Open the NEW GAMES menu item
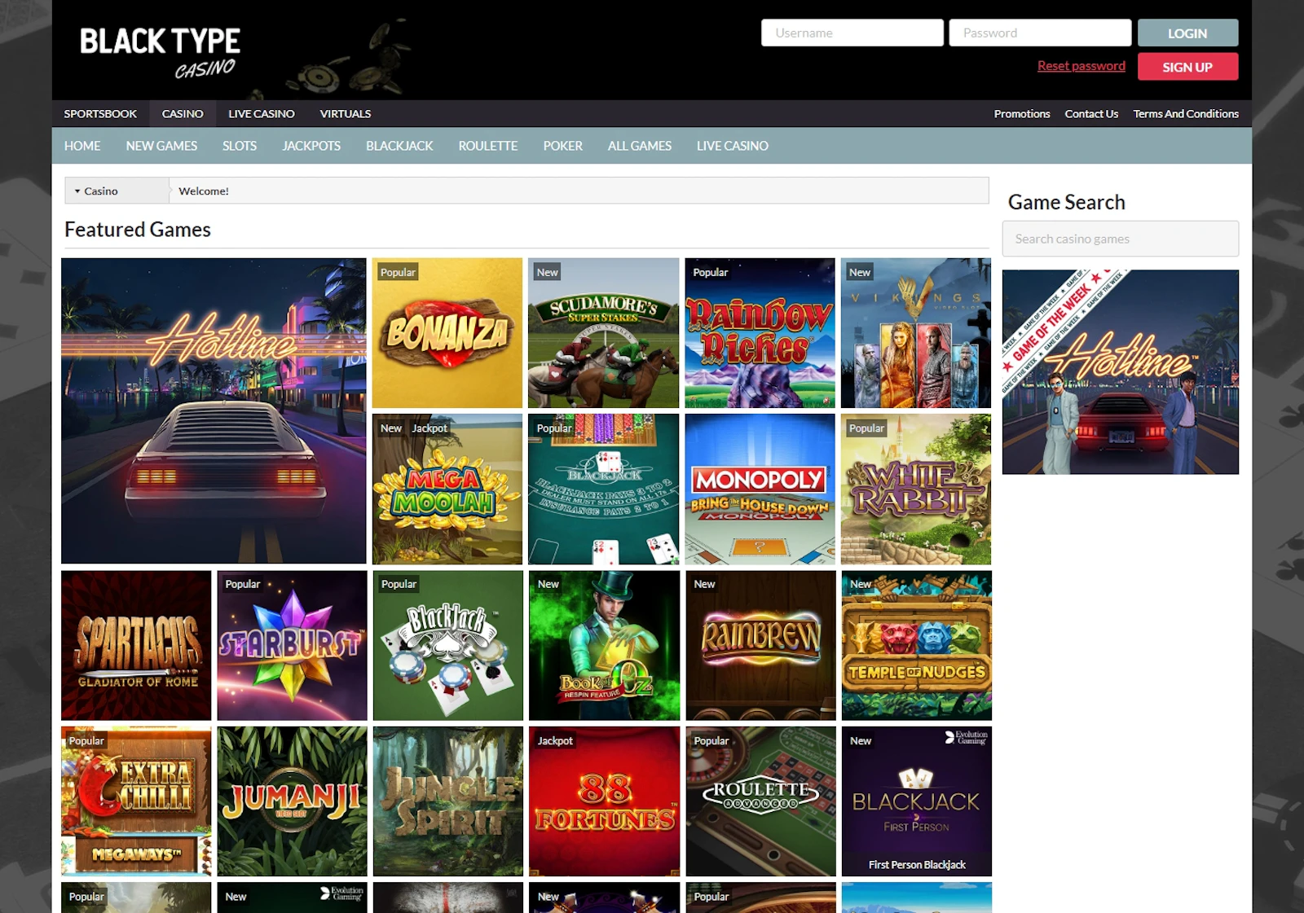The width and height of the screenshot is (1304, 913). 161,146
